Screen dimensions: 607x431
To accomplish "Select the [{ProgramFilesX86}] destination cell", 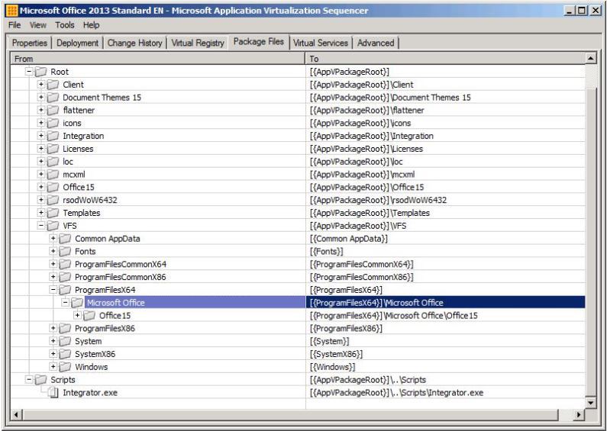I will 445,328.
